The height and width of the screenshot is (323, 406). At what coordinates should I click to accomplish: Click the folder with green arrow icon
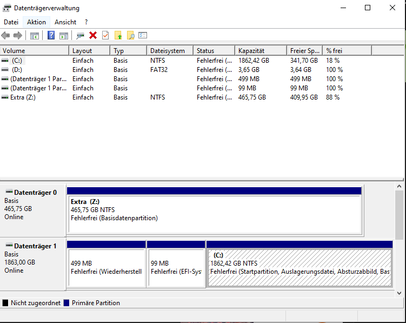pyautogui.click(x=118, y=35)
